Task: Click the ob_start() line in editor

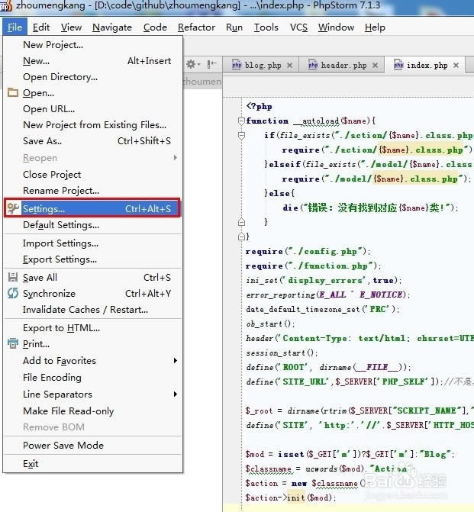Action: (270, 324)
